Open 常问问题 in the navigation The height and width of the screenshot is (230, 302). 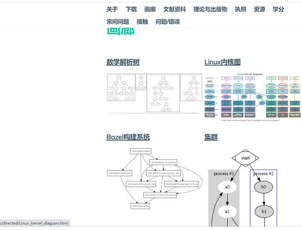tap(118, 21)
